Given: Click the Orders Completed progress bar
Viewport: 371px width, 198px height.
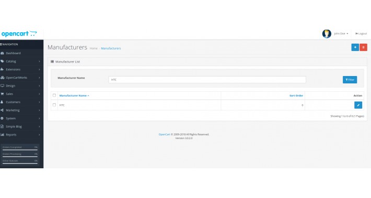Looking at the screenshot, I should 20,150.
